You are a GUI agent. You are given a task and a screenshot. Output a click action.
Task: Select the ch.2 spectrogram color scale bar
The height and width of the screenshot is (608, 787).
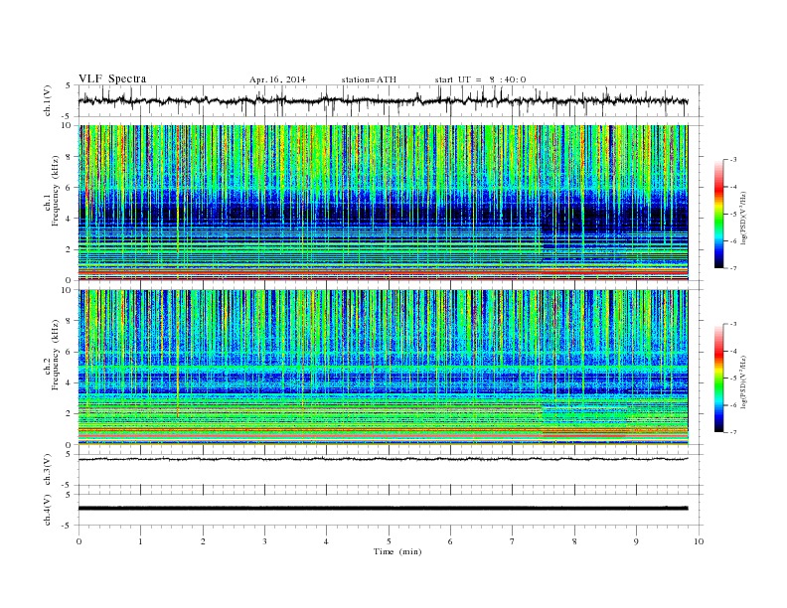(x=718, y=378)
